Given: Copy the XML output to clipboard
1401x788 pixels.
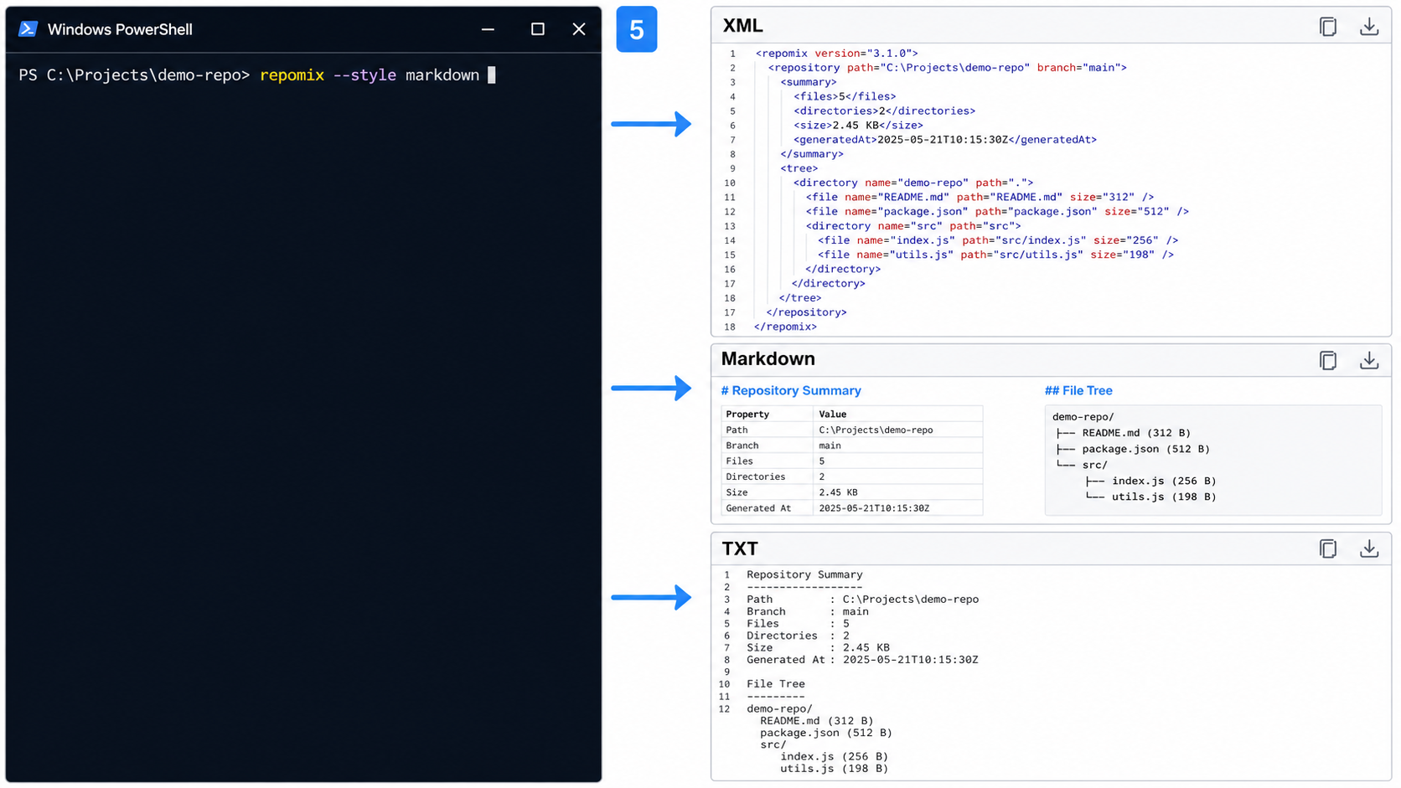Looking at the screenshot, I should (1328, 27).
